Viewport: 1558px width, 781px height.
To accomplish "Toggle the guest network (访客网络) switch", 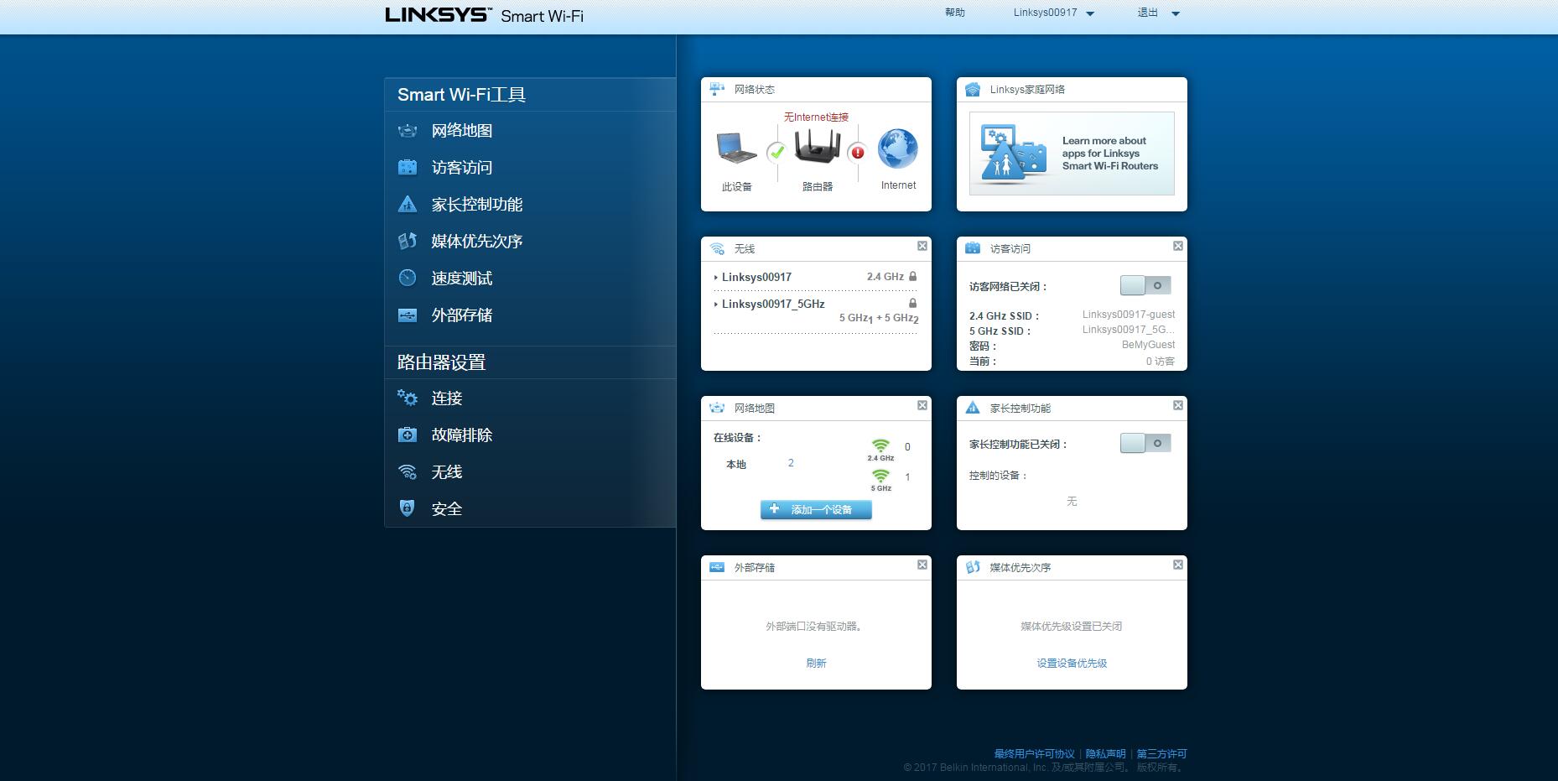I will [1145, 286].
